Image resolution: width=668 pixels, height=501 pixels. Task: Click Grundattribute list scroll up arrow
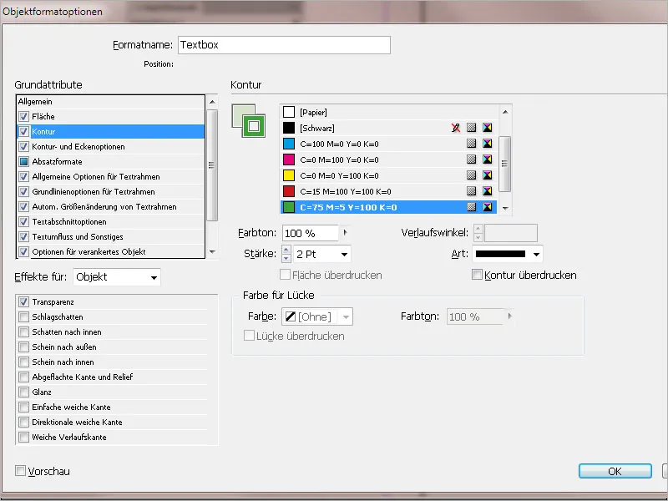tap(212, 102)
